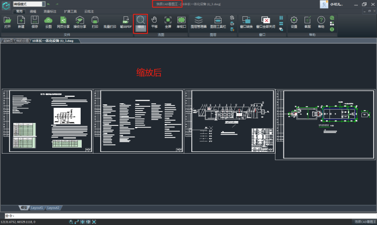Toggle the status bar fourth snap icon
This screenshot has width=377, height=225.
coord(88,222)
